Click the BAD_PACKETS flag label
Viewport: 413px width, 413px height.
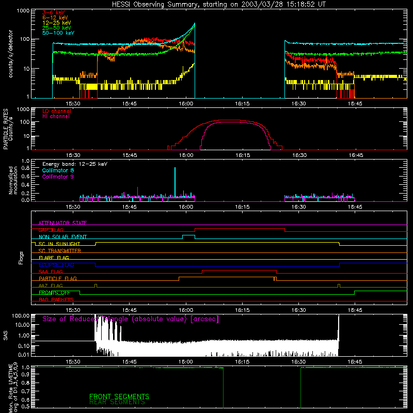coord(56,299)
